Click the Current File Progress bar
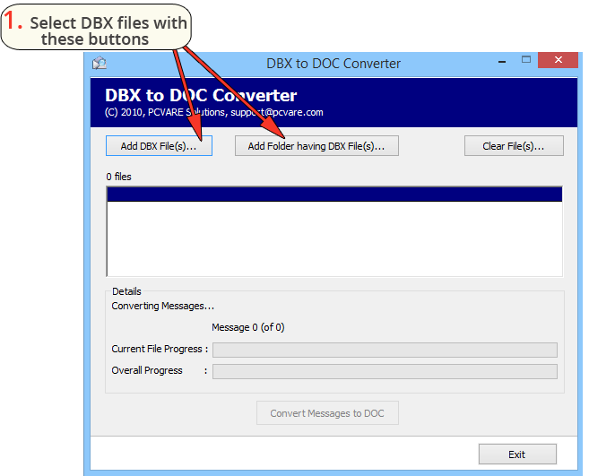Viewport: 589px width, 476px height. (x=385, y=350)
